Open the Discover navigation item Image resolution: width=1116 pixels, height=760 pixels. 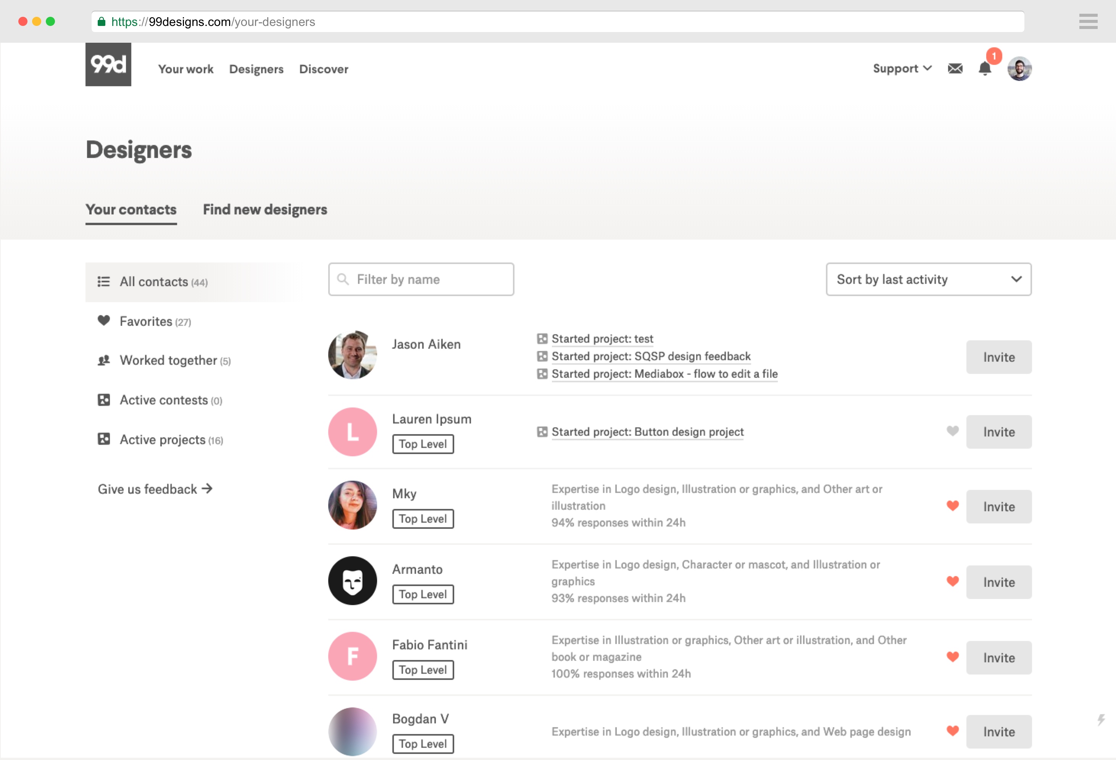click(x=323, y=69)
